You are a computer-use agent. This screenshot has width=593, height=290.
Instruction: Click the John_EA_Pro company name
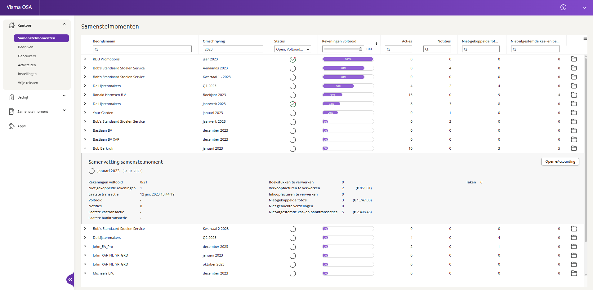103,247
